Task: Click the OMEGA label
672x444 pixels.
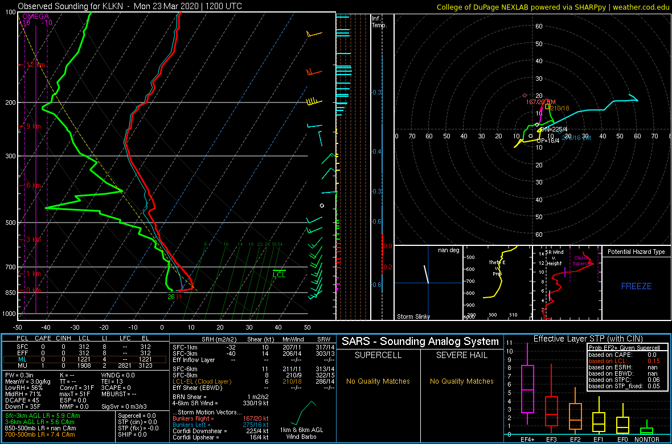Action: click(x=35, y=17)
